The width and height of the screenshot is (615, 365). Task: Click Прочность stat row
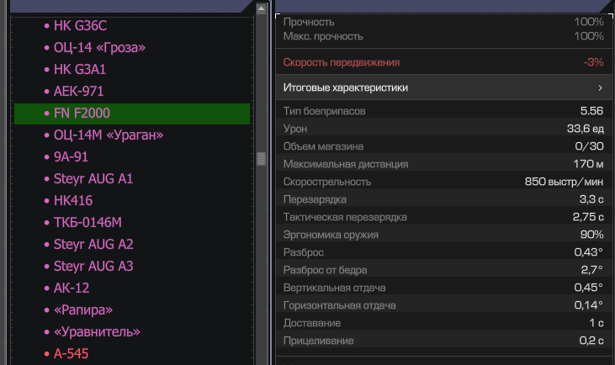(x=444, y=22)
